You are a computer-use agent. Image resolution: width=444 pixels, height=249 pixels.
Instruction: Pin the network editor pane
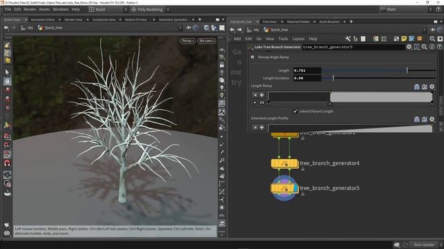[x=432, y=30]
